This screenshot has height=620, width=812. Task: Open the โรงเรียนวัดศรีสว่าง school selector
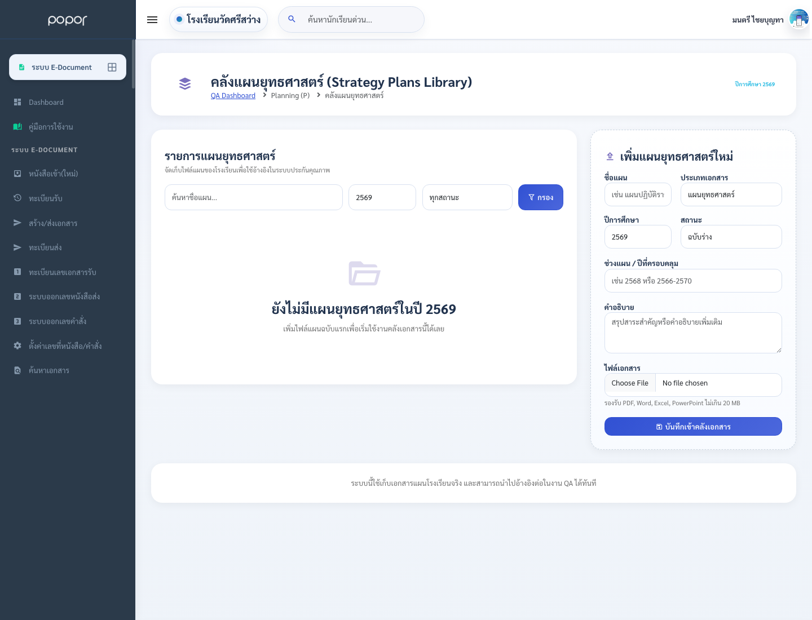pos(218,19)
